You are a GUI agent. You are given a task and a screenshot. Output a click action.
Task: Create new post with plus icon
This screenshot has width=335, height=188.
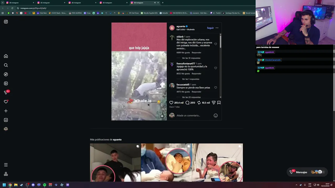click(x=6, y=111)
